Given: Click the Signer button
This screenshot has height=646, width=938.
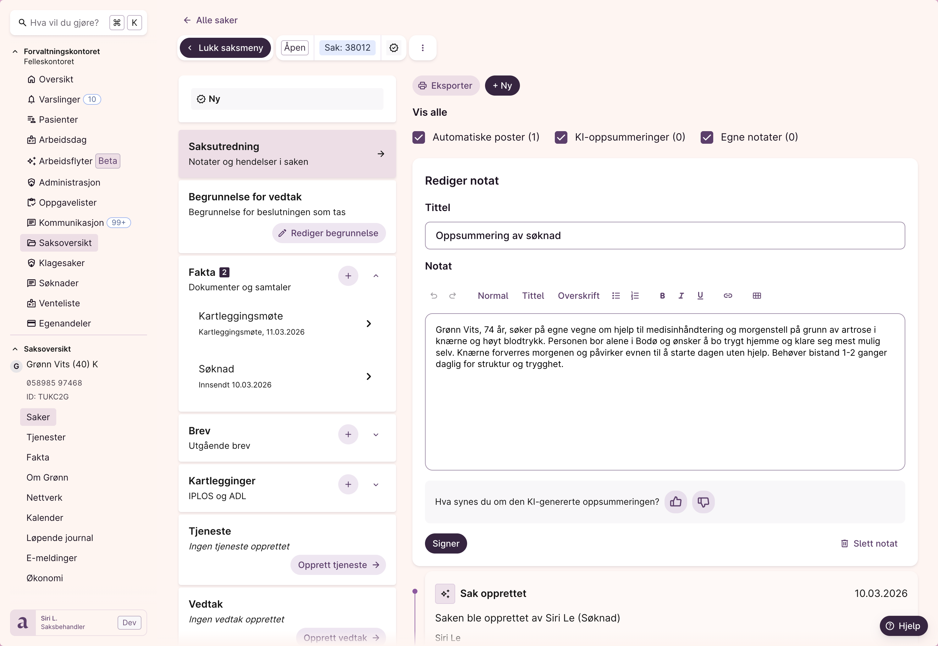Looking at the screenshot, I should (x=445, y=543).
